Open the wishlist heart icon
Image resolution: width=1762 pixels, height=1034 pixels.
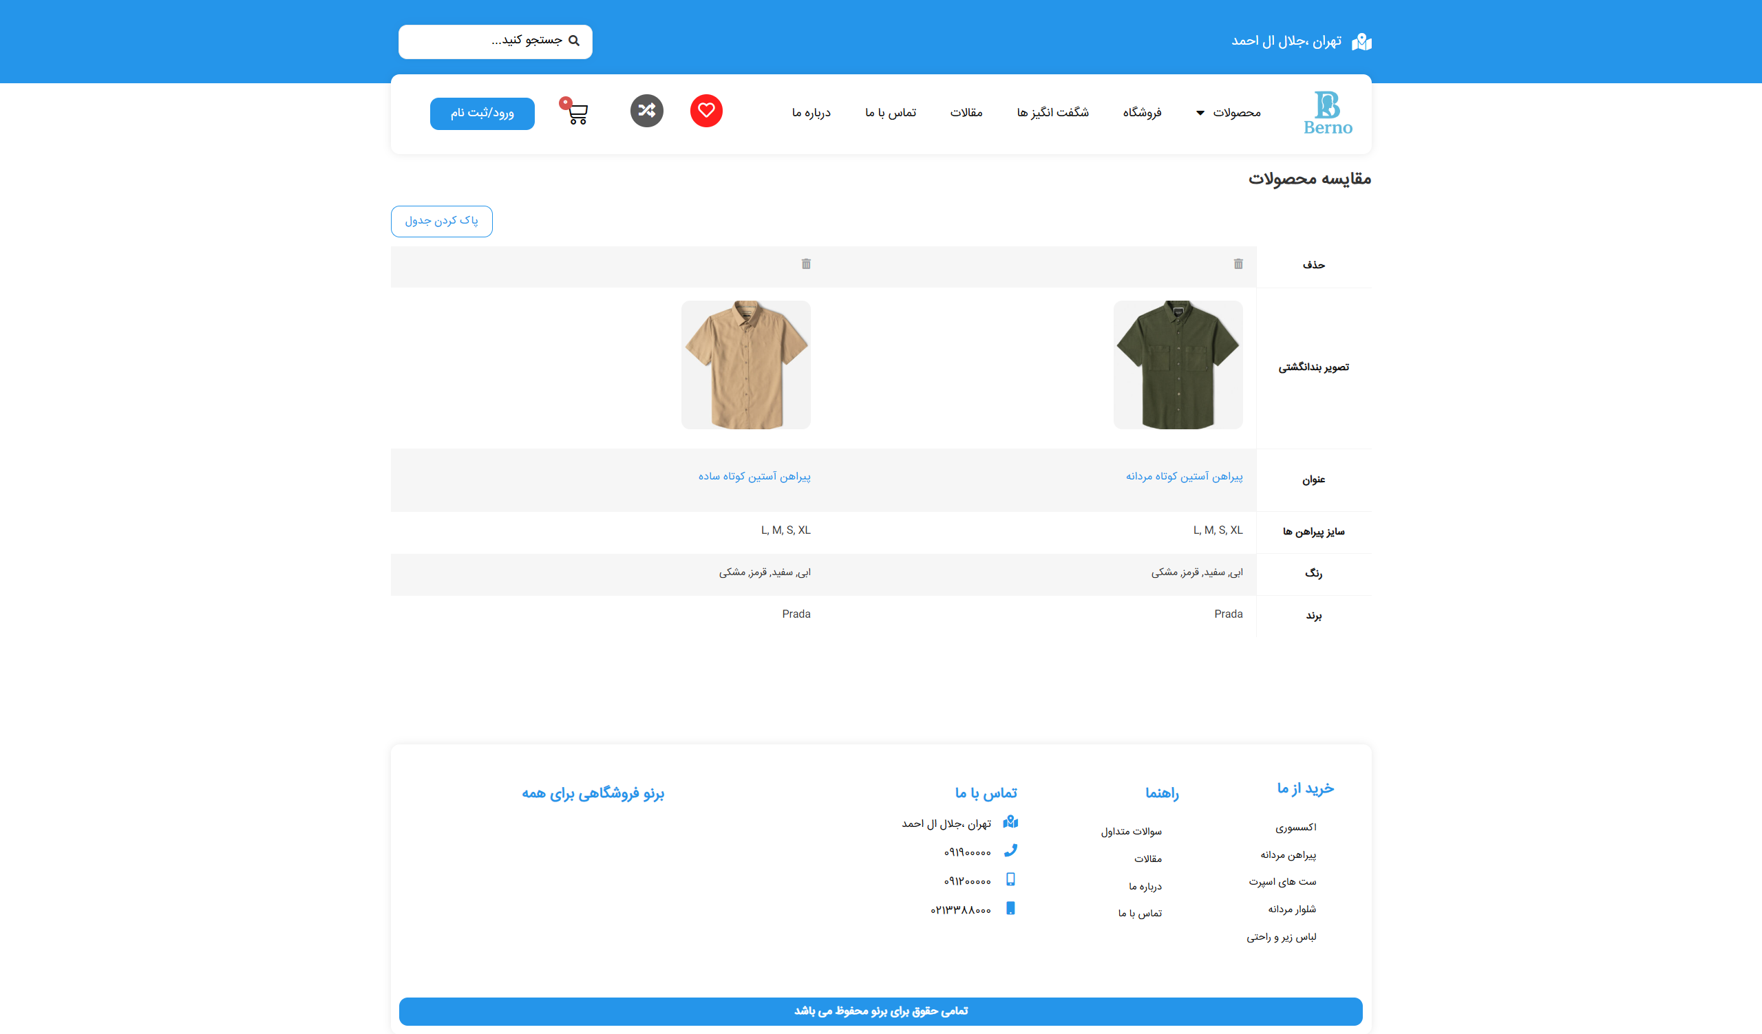tap(706, 109)
